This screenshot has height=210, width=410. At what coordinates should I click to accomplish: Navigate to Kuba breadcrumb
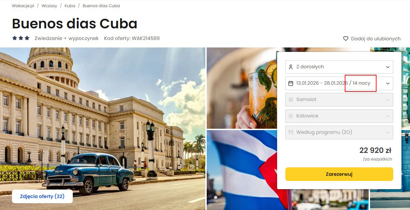coord(70,6)
